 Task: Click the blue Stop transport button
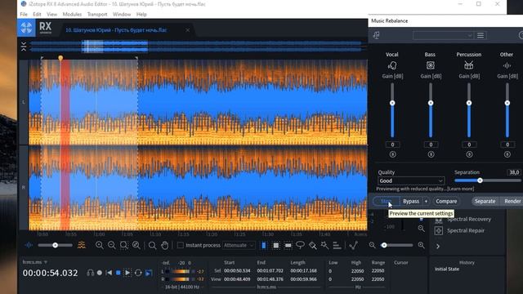pyautogui.click(x=118, y=273)
